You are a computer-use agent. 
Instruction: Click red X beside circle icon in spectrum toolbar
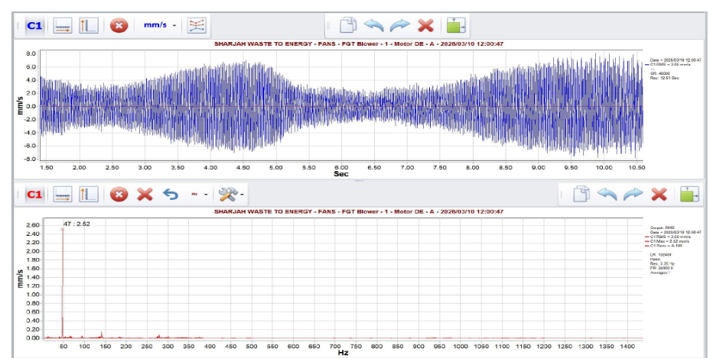point(145,195)
